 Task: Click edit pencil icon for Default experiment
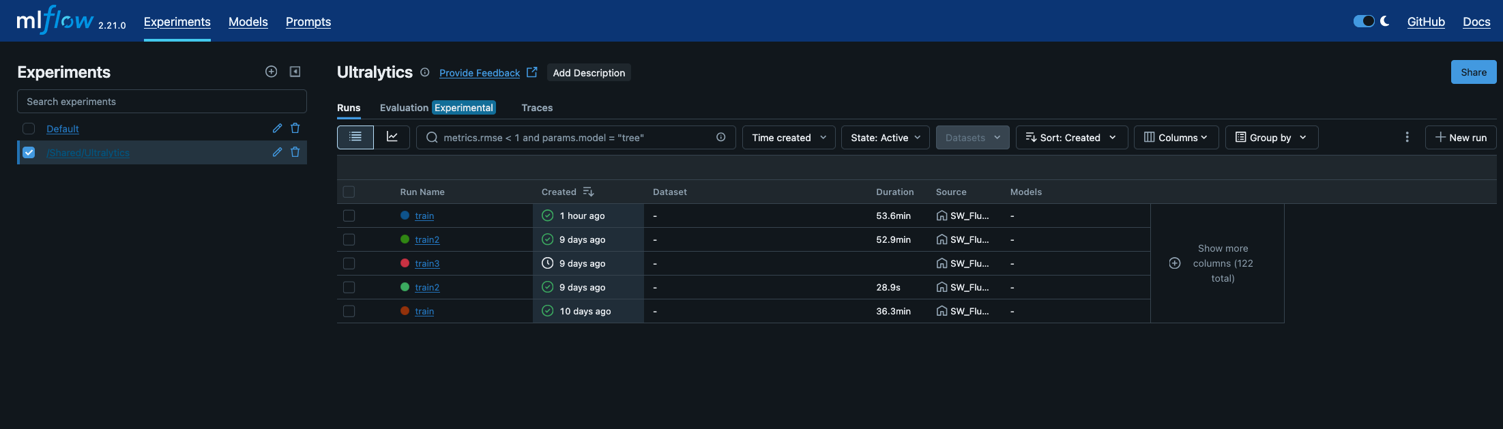click(x=277, y=128)
